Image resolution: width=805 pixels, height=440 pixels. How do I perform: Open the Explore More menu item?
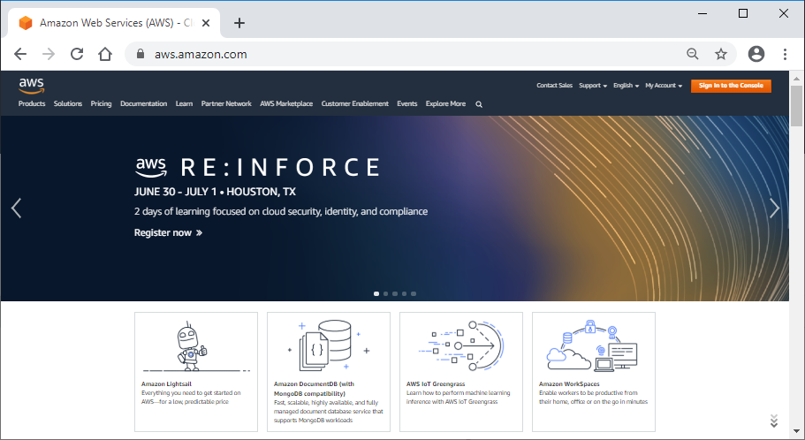(445, 103)
